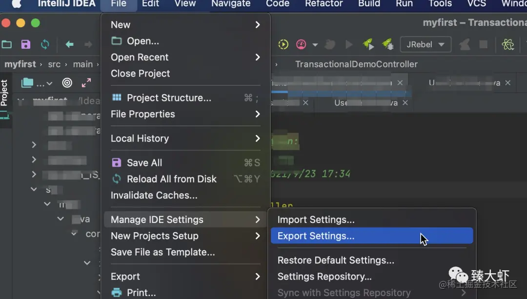Open the Refactor menu
The width and height of the screenshot is (527, 299).
[324, 4]
